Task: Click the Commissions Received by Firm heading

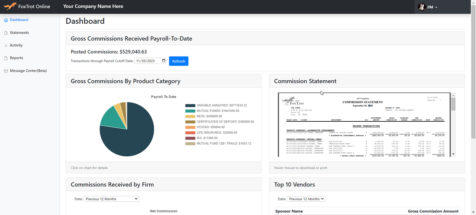Action: tap(113, 184)
